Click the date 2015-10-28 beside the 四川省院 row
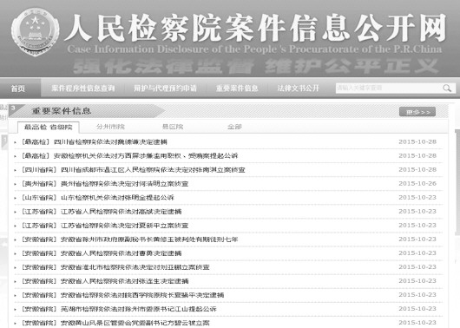This screenshot has width=460, height=328. pos(417,169)
